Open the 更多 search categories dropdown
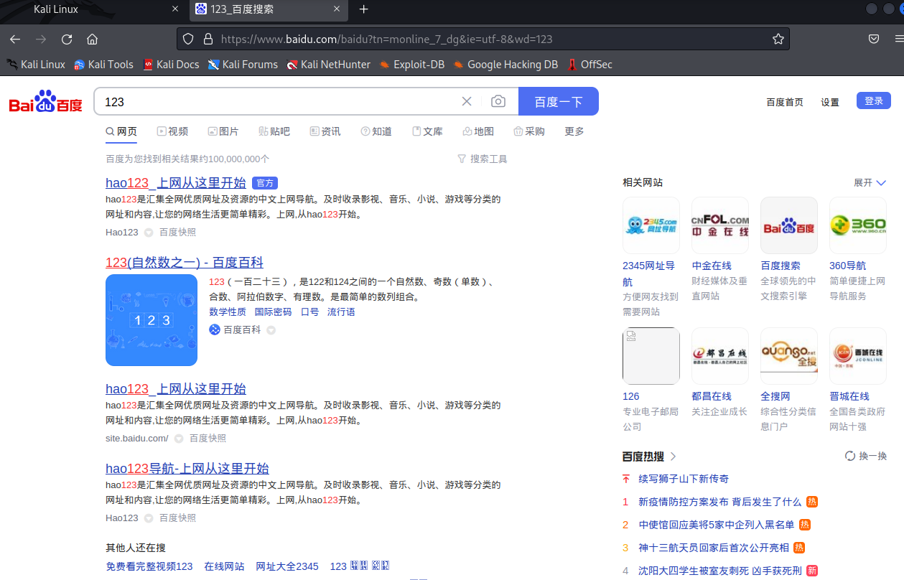 (x=573, y=131)
